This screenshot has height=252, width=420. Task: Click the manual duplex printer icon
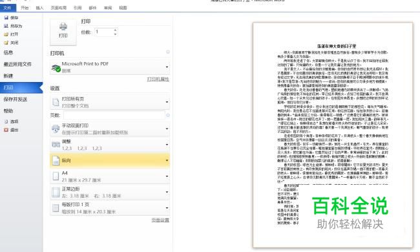(56, 129)
